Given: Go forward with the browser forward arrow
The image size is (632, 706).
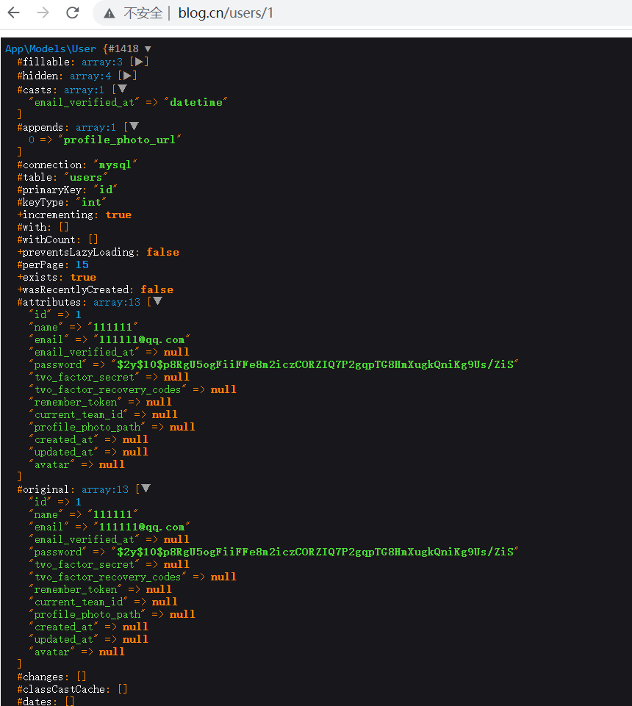Looking at the screenshot, I should tap(43, 12).
